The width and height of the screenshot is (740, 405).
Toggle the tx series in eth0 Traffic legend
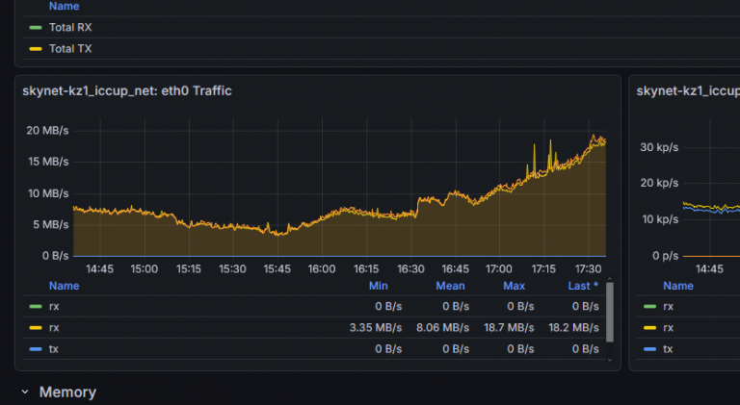click(54, 349)
